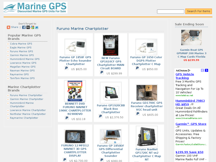Share the page on MySpace
Viewport: 216px width, 162px height.
point(28,27)
